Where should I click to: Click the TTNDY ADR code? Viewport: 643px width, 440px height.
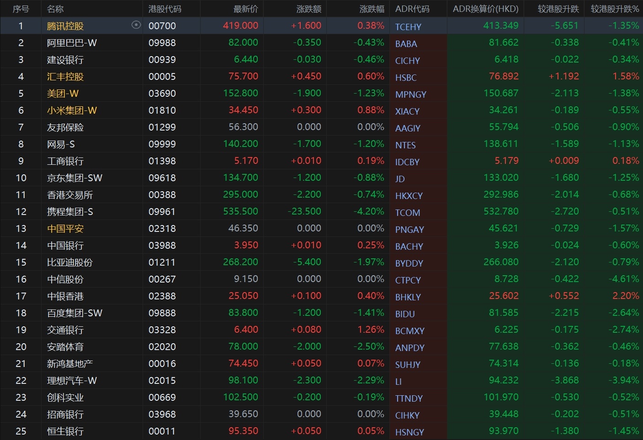click(409, 398)
